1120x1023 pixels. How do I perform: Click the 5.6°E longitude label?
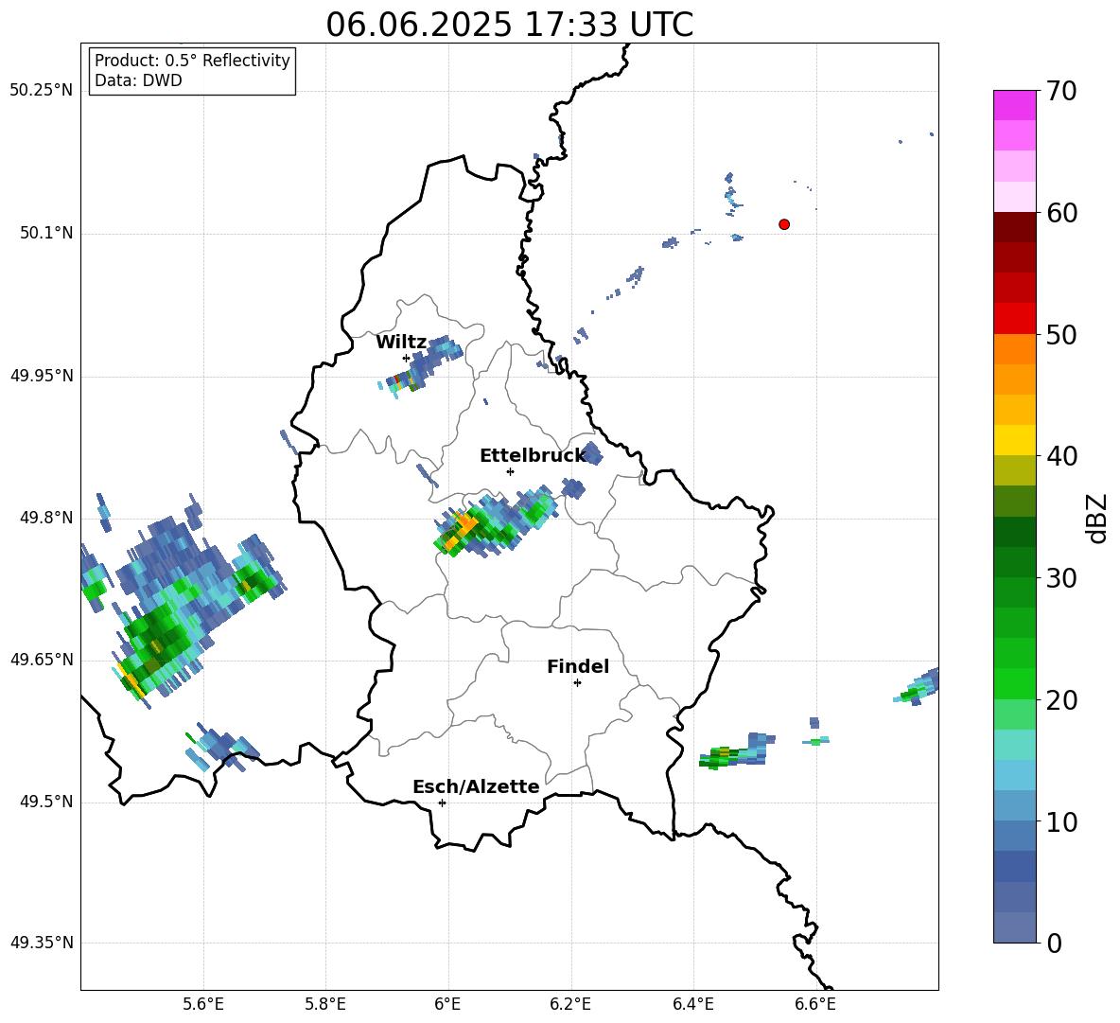[203, 1005]
